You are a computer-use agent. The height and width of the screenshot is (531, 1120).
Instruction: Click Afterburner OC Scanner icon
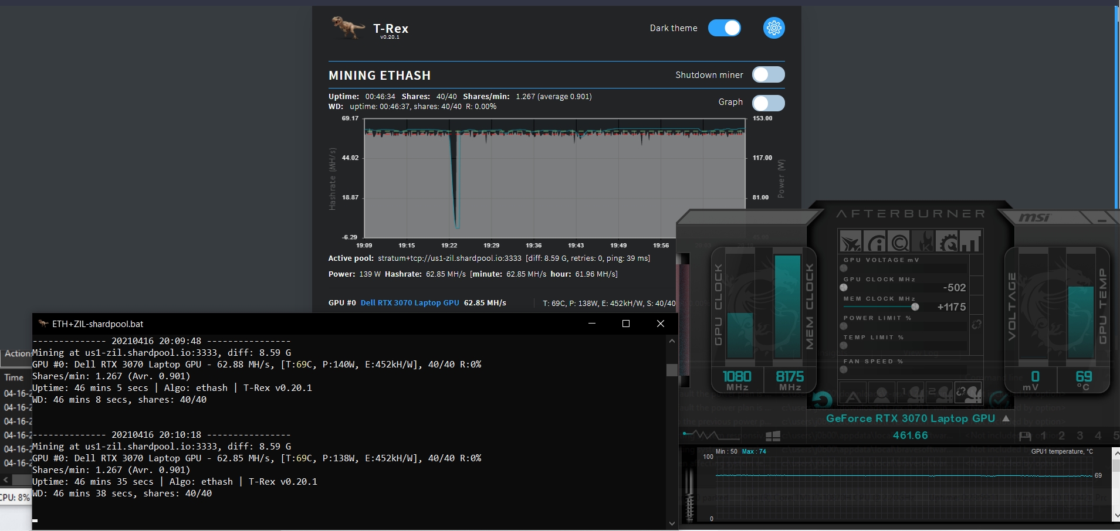pos(899,241)
